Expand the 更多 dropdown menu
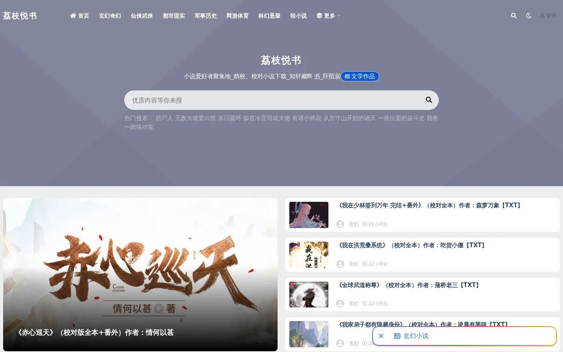 [x=328, y=16]
